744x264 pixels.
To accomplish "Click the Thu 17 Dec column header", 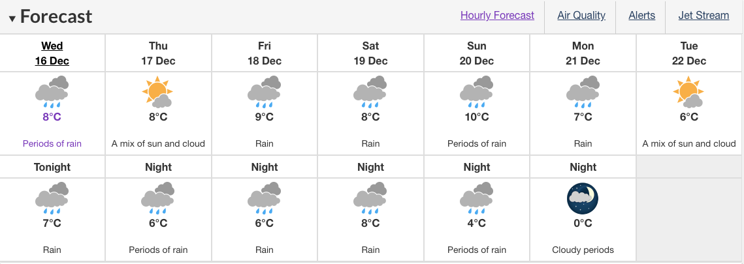I will (158, 53).
